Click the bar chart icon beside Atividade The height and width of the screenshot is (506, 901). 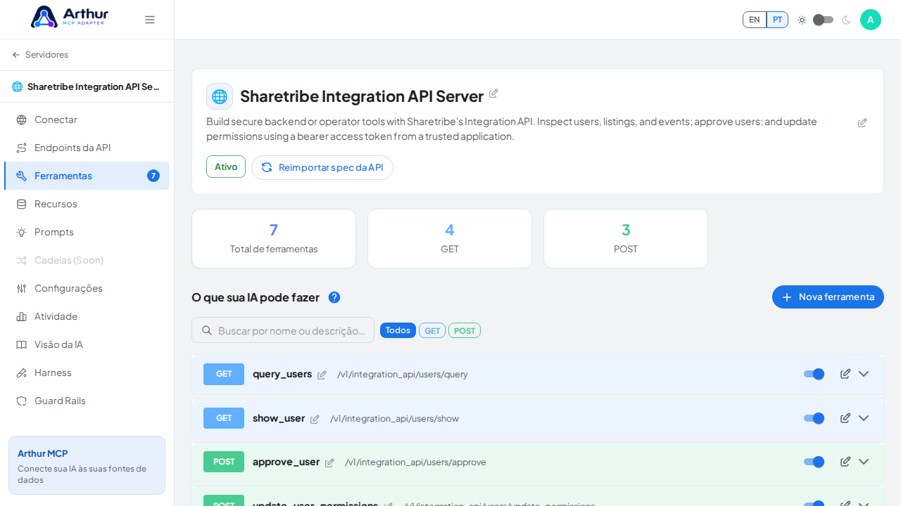click(22, 316)
